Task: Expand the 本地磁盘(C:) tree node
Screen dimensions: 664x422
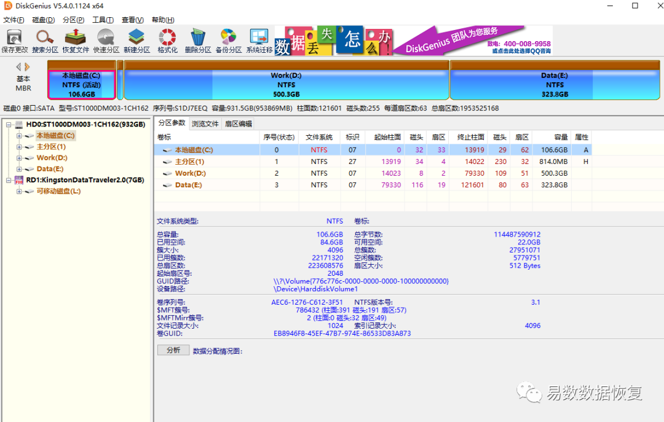Action: 19,136
